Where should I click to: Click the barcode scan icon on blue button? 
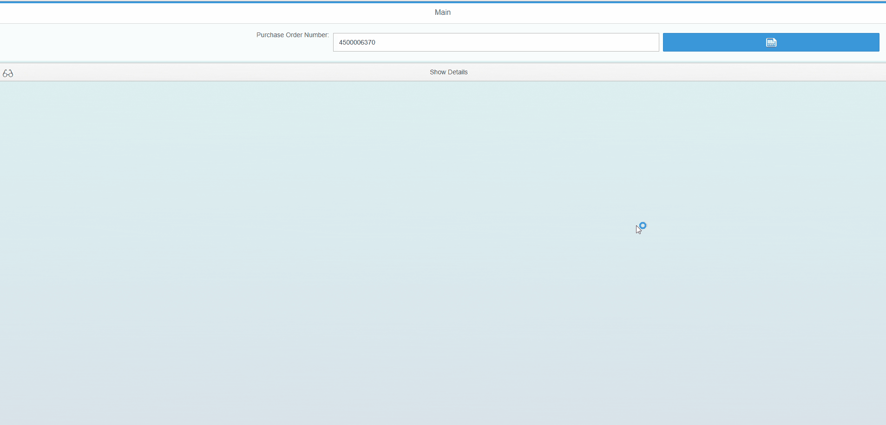771,42
